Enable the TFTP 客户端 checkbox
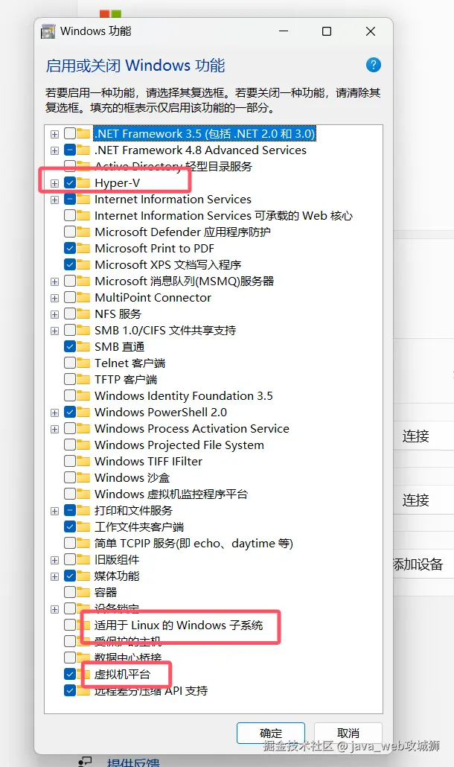This screenshot has width=454, height=767. (x=70, y=379)
